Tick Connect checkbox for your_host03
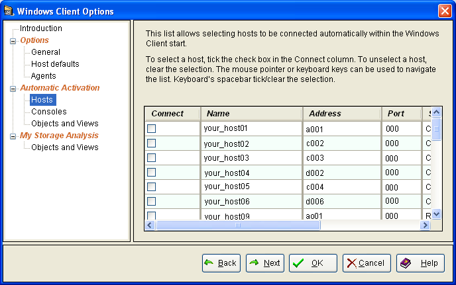This screenshot has height=285, width=456. 152,157
